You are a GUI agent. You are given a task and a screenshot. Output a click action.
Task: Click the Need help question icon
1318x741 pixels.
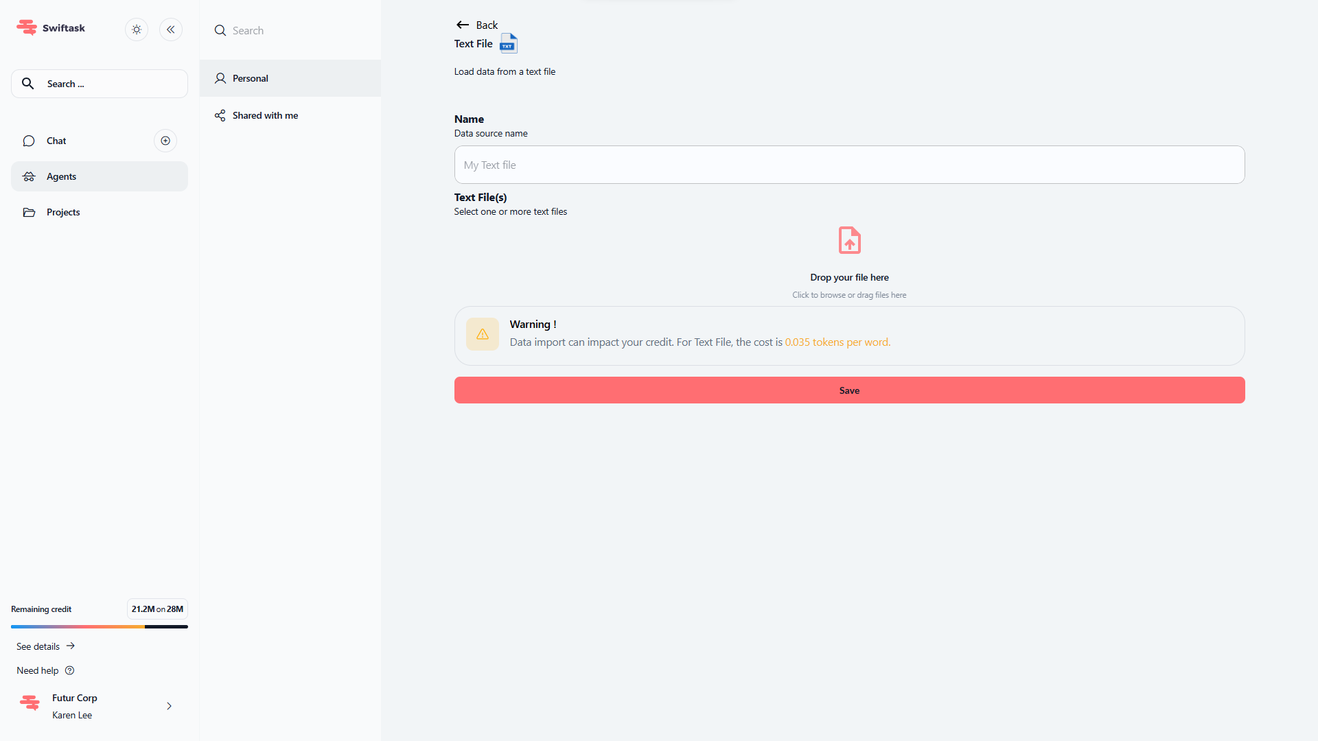69,670
